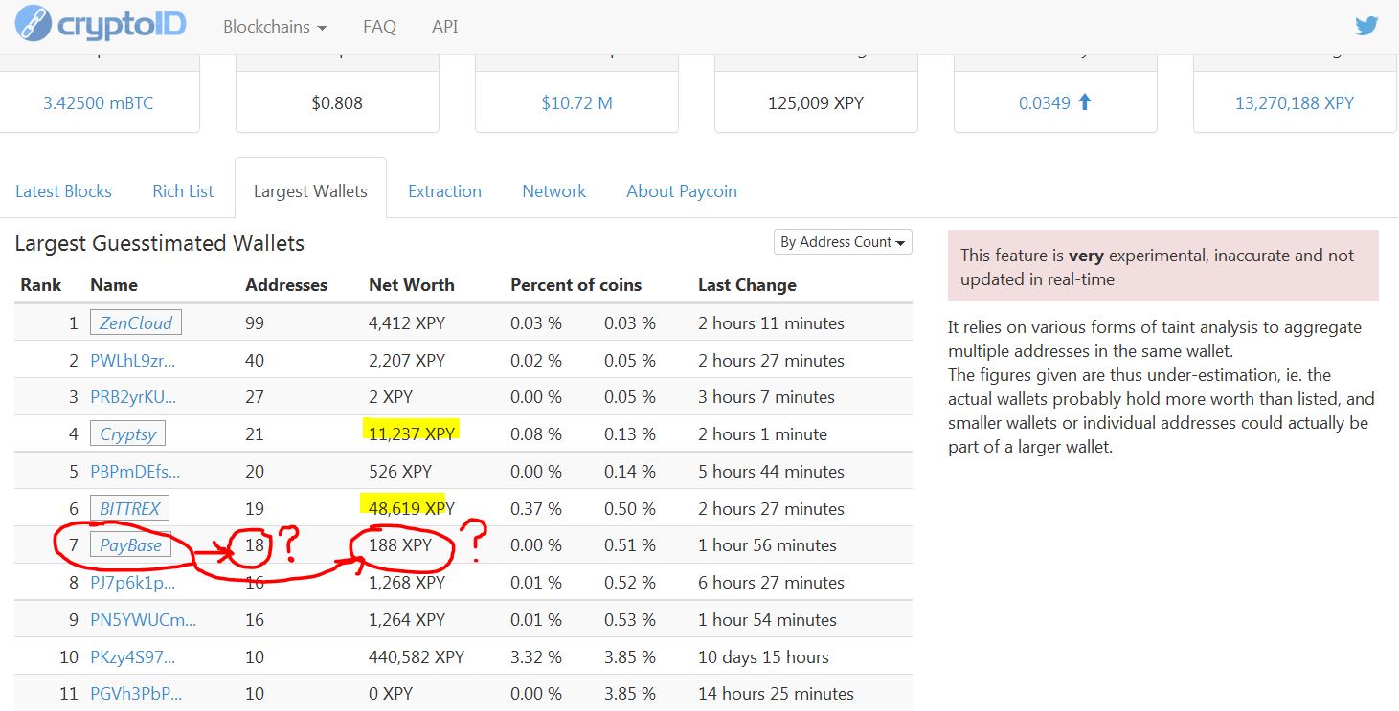Click the 11,237 XPY net worth cell
This screenshot has width=1399, height=711.
coord(412,433)
